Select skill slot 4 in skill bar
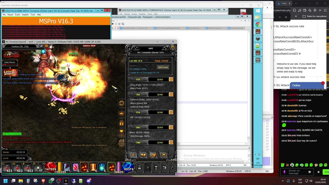This screenshot has width=329, height=185. (x=93, y=168)
